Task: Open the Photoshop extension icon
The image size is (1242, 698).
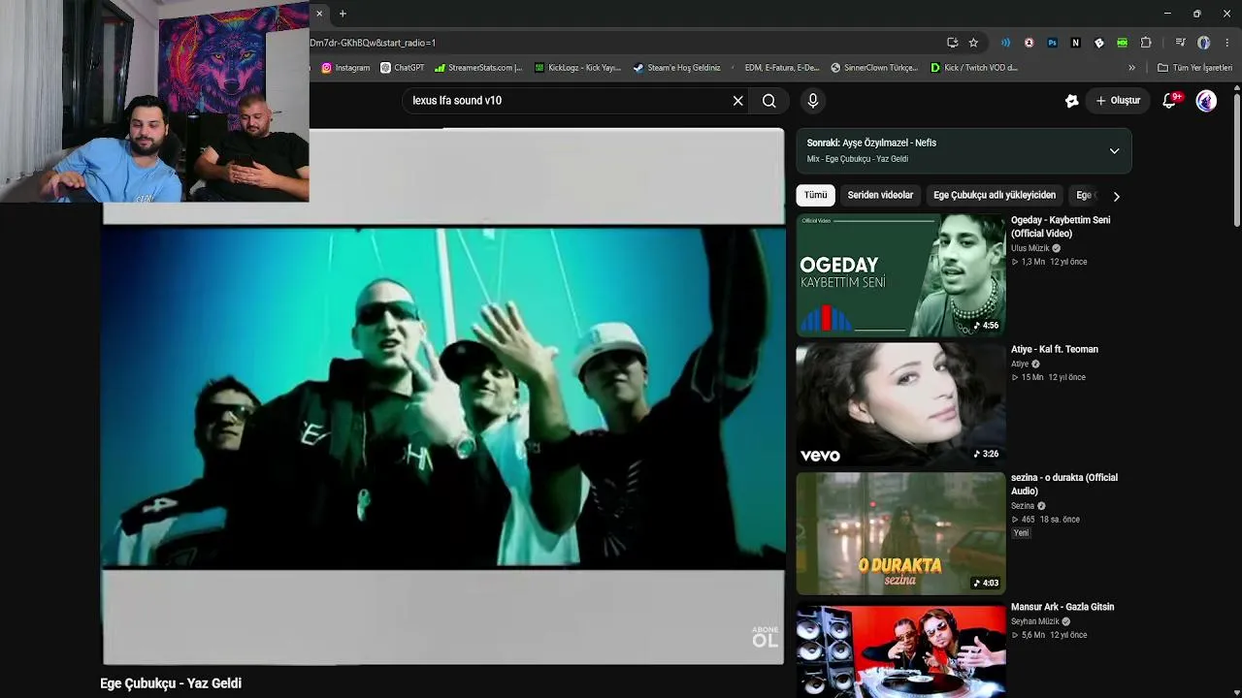Action: 1052,43
